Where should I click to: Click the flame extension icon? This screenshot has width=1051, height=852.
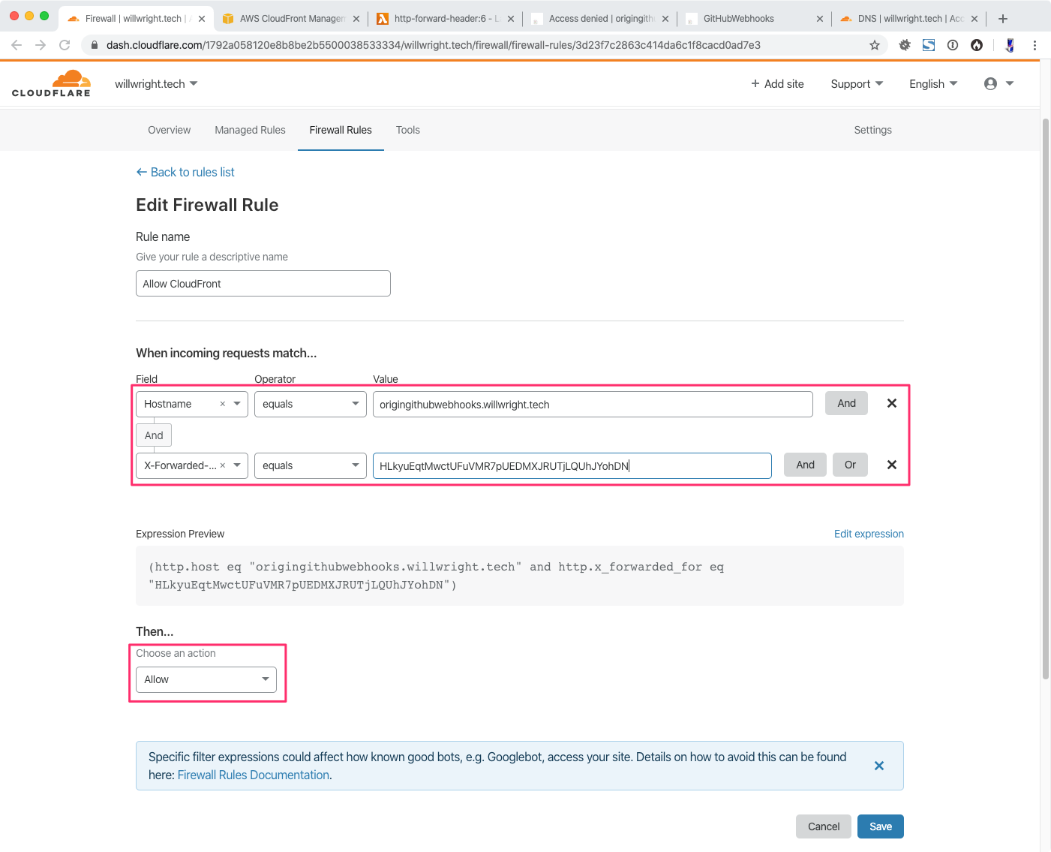click(x=977, y=45)
